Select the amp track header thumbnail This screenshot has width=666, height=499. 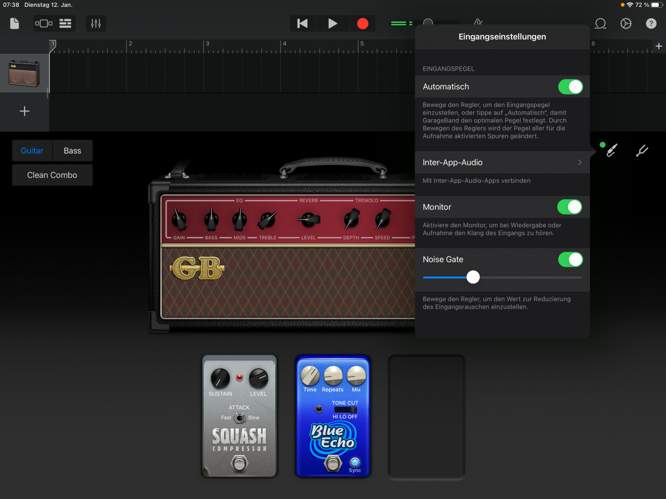point(24,73)
